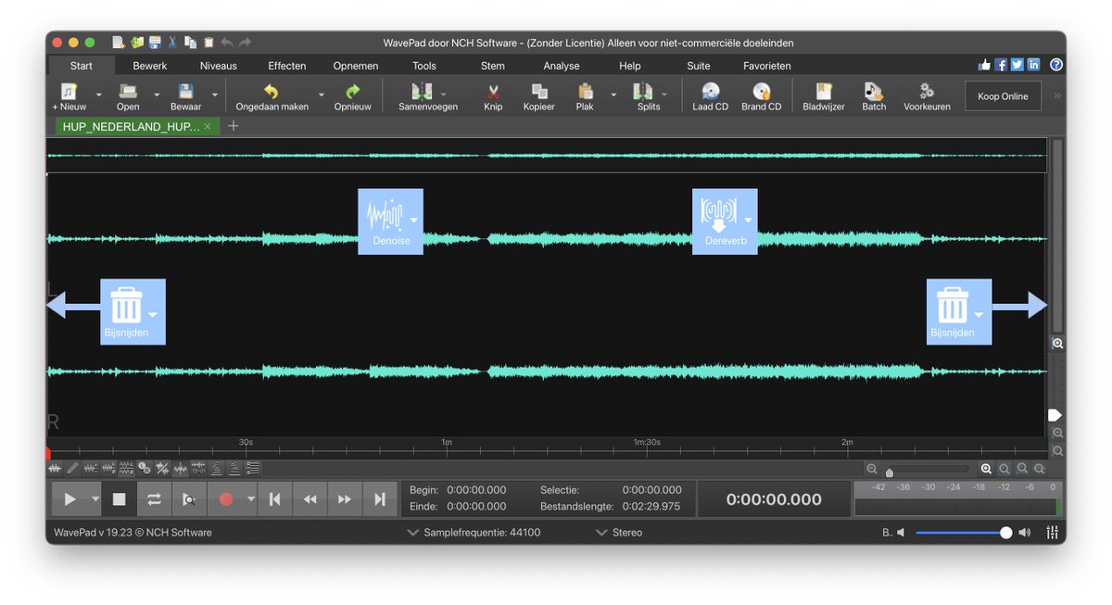
Task: Expand the Open dropdown arrow
Action: [156, 95]
